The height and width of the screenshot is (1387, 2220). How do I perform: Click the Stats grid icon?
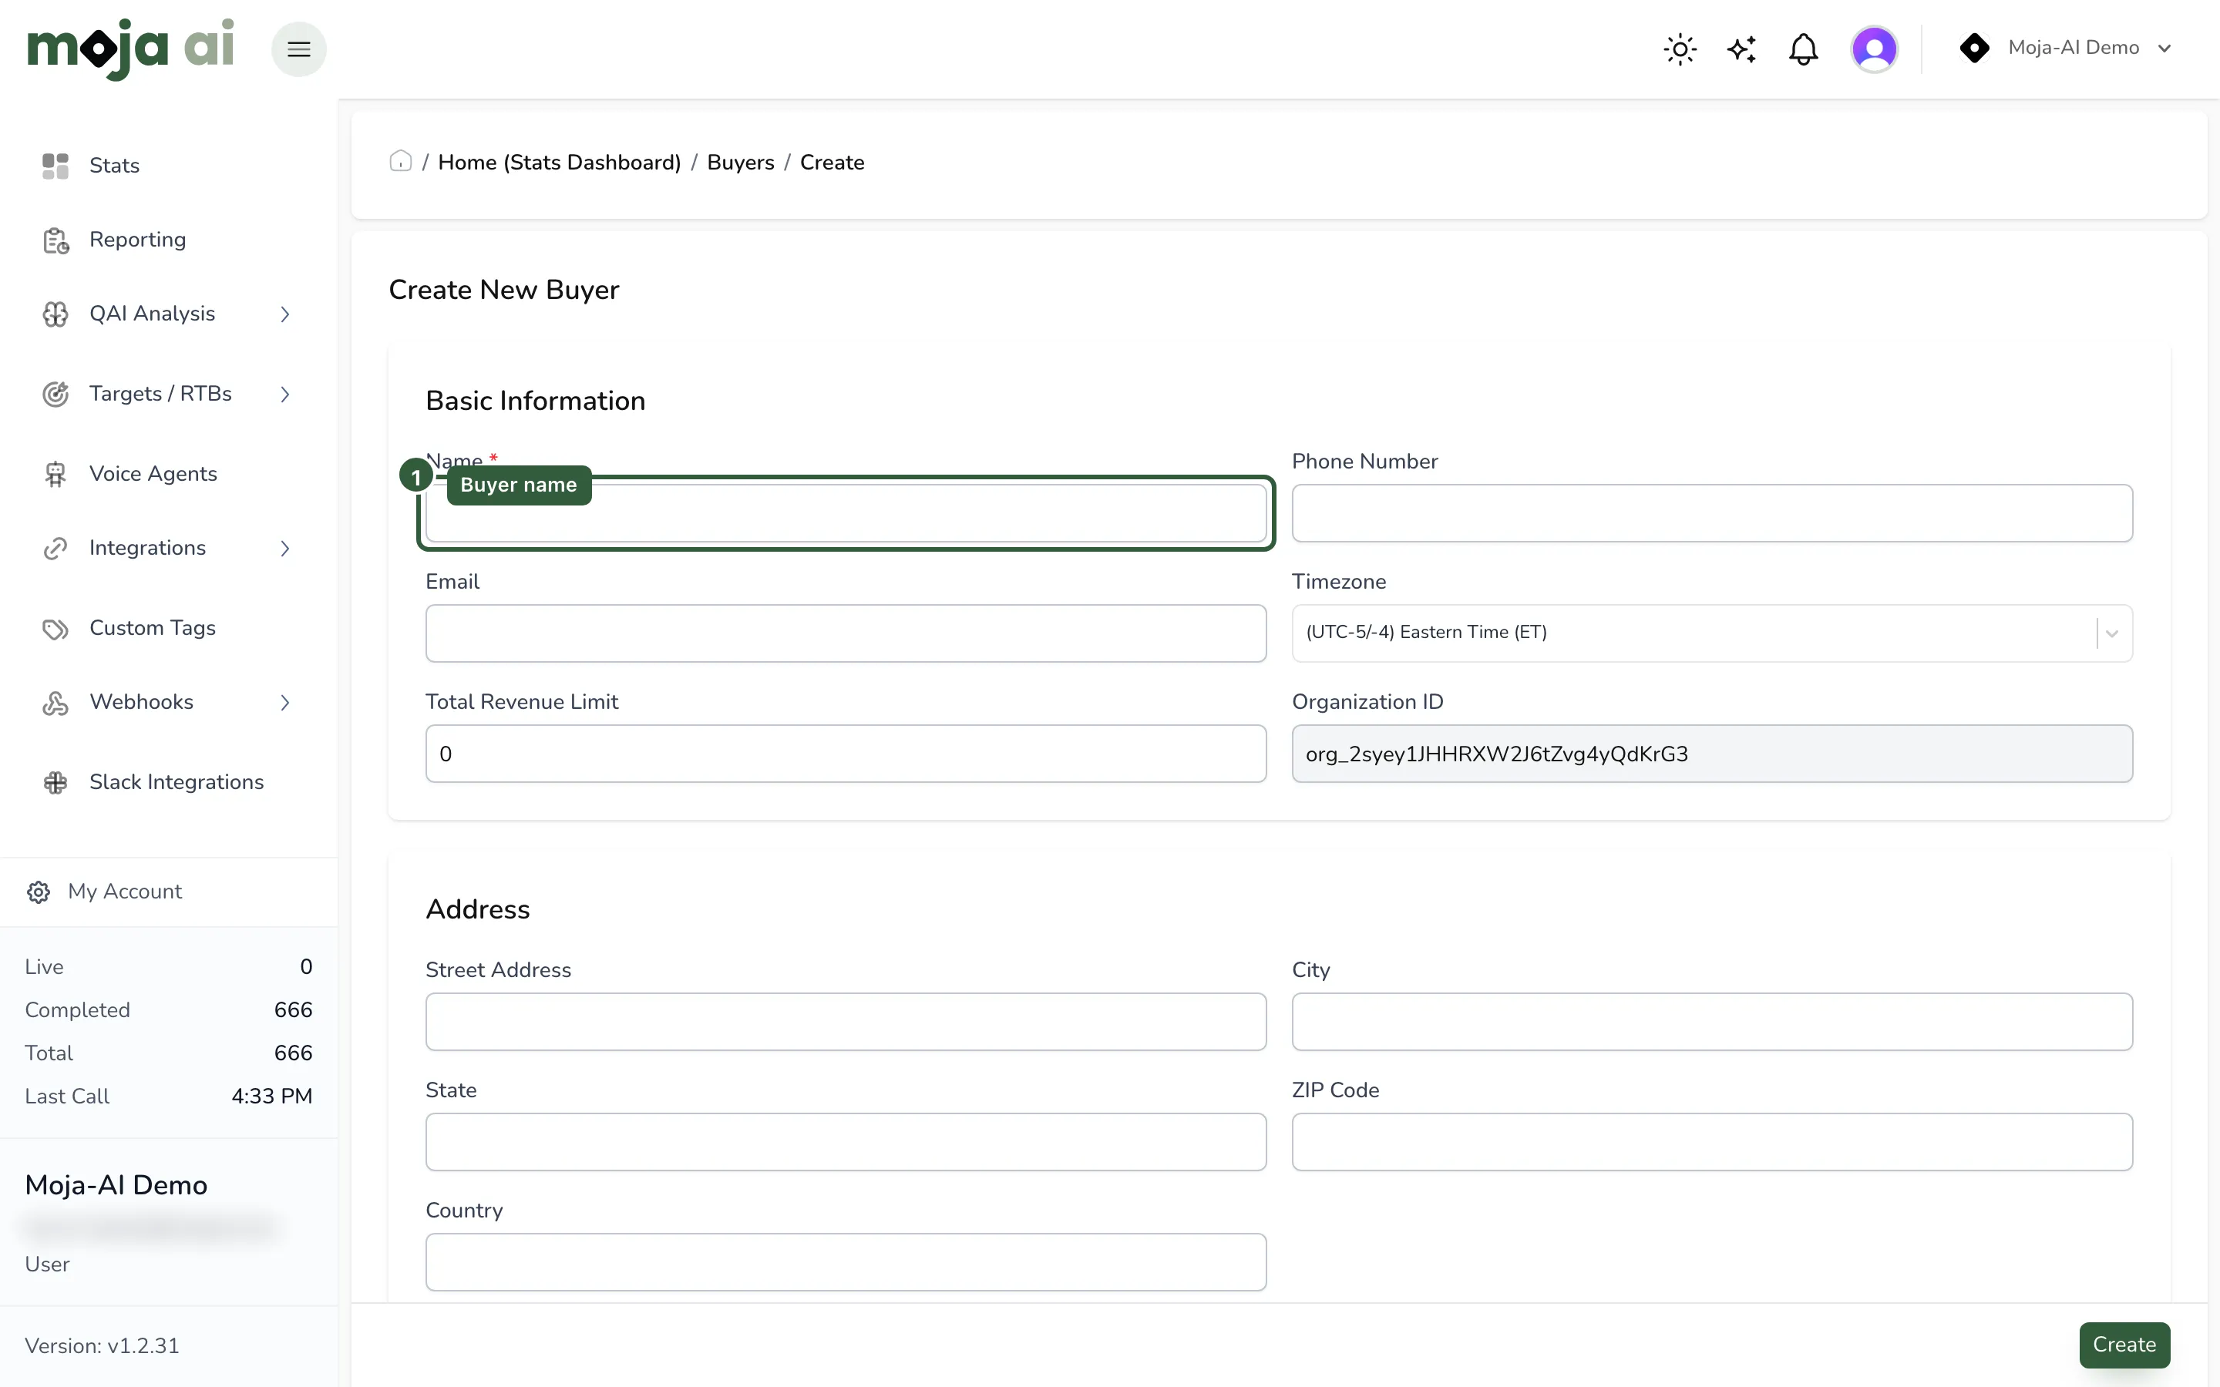point(55,166)
